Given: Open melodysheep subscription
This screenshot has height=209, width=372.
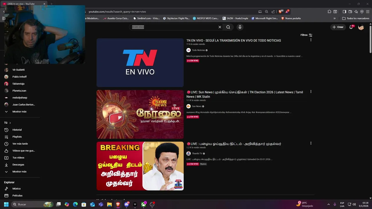Looking at the screenshot, I should [x=20, y=98].
